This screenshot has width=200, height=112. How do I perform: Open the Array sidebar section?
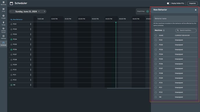pyautogui.click(x=3, y=10)
